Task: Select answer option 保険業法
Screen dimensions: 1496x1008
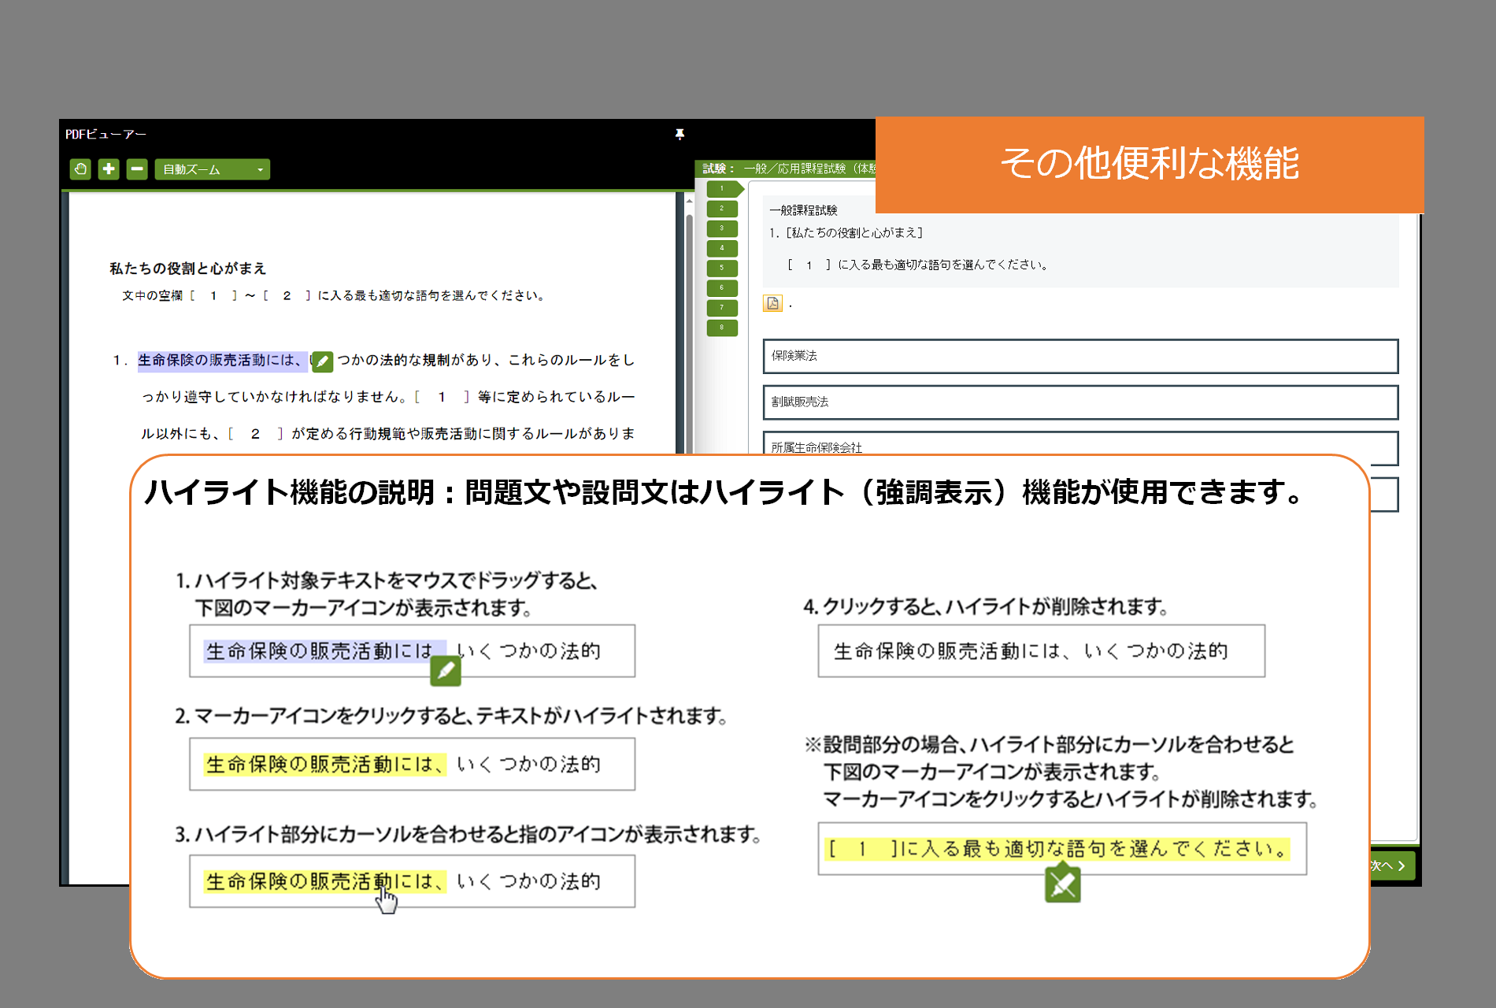Action: (1080, 356)
